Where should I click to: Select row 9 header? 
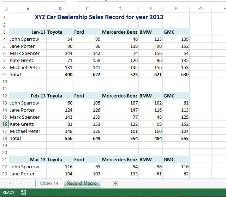click(5, 74)
